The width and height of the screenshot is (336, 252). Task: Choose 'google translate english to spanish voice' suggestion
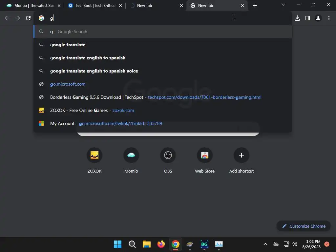(163, 71)
